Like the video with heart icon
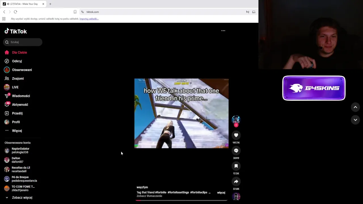Image resolution: width=363 pixels, height=204 pixels. point(236,135)
